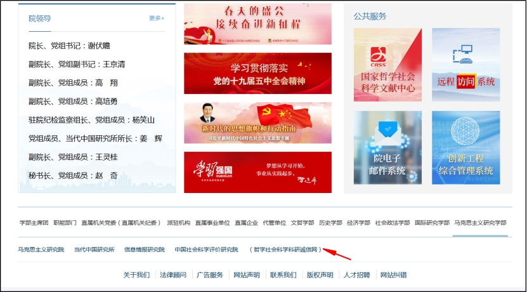Viewport: 527px width, 292px height.
Task: Open the 哲学社会科学科研诚信网 link
Action: click(x=285, y=249)
